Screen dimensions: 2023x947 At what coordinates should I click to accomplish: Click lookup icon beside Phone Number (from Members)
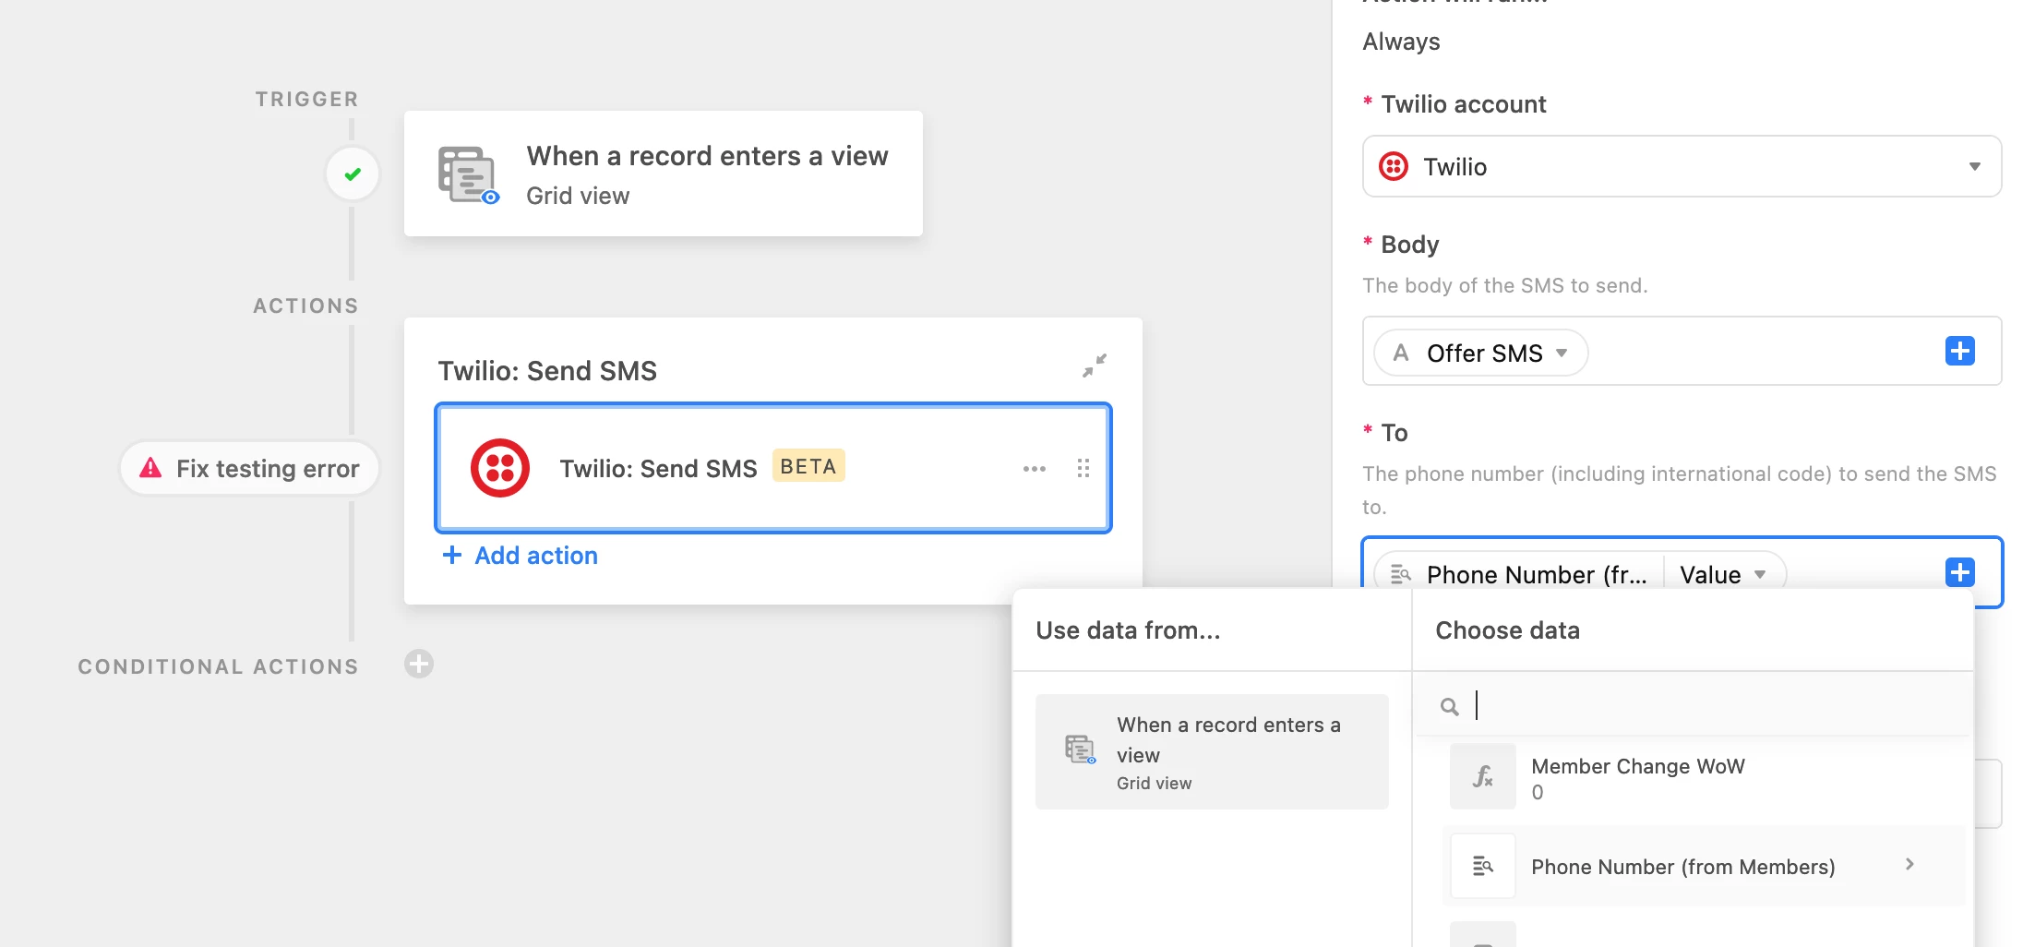click(x=1483, y=866)
